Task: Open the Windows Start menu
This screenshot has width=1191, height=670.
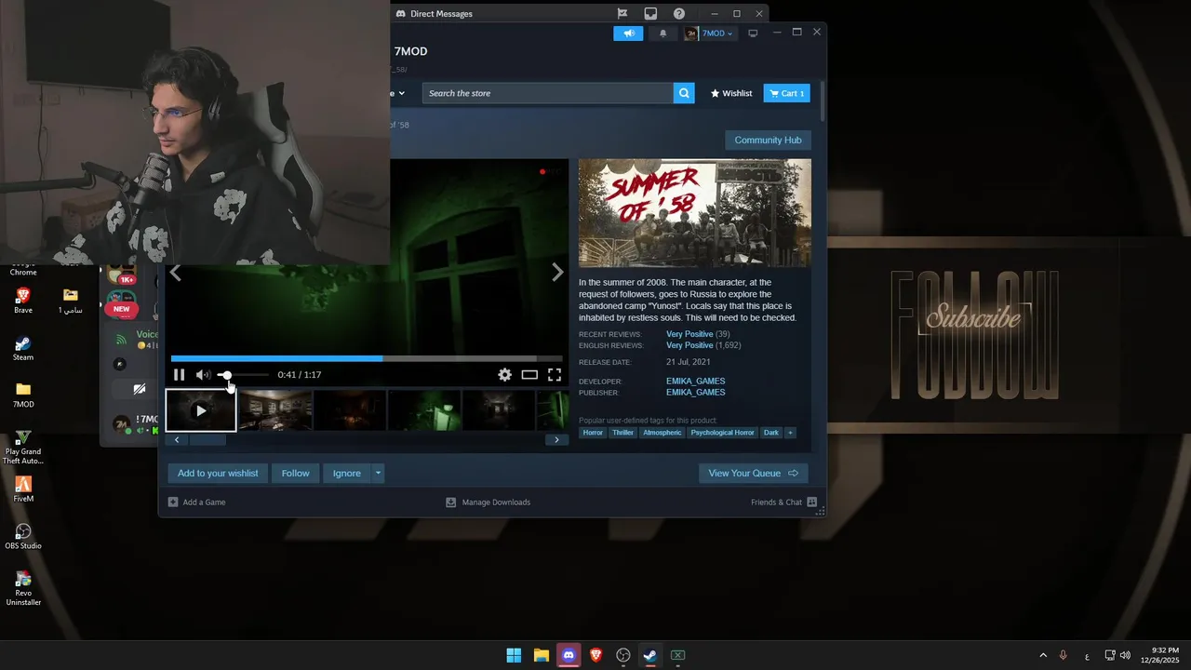Action: tap(514, 655)
